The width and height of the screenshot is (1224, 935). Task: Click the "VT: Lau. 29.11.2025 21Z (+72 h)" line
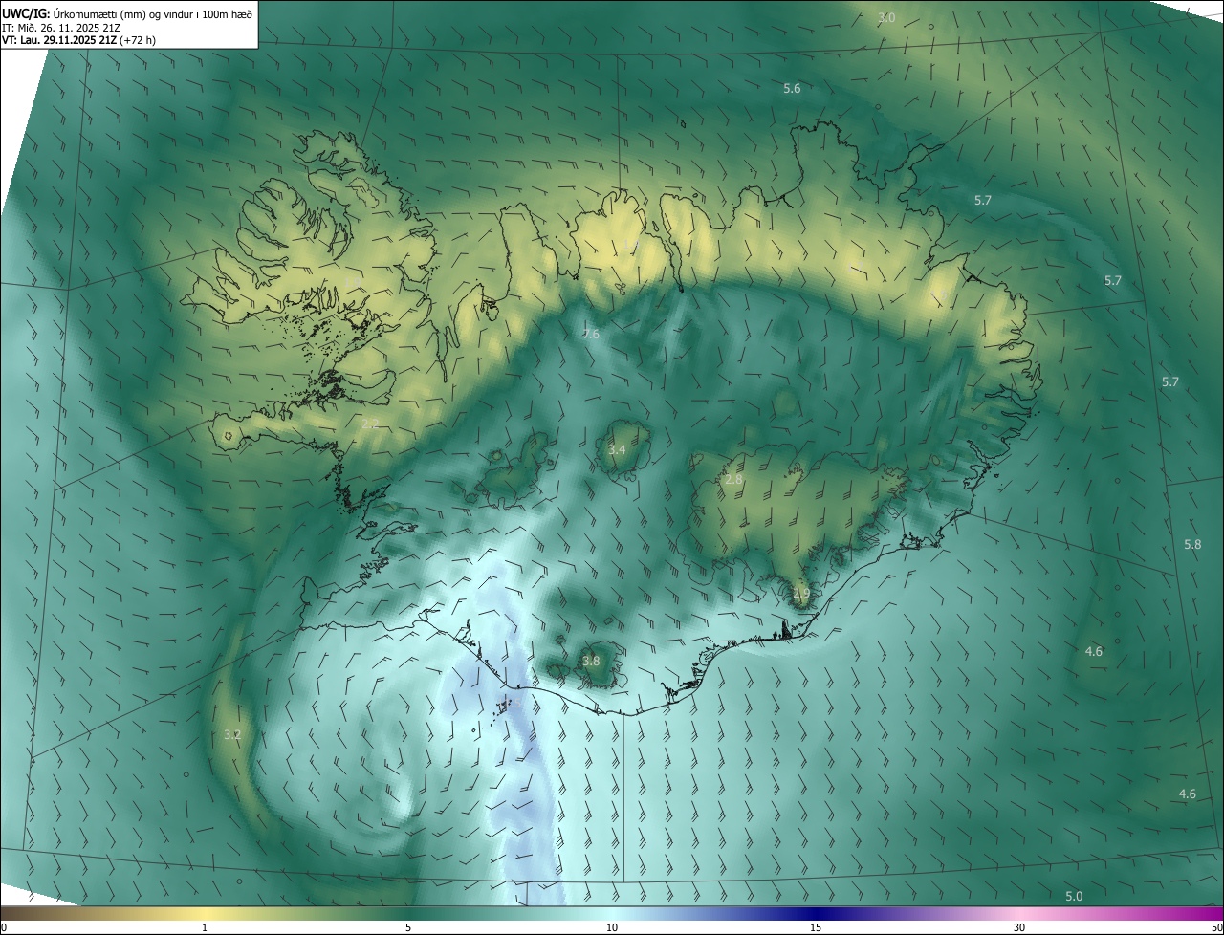click(78, 40)
